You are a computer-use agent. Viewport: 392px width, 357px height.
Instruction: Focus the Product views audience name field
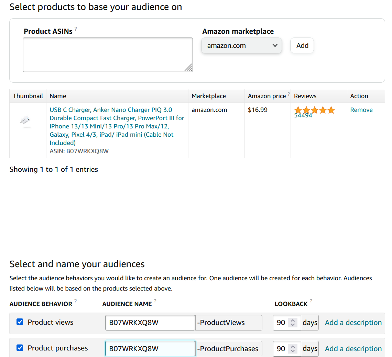150,323
